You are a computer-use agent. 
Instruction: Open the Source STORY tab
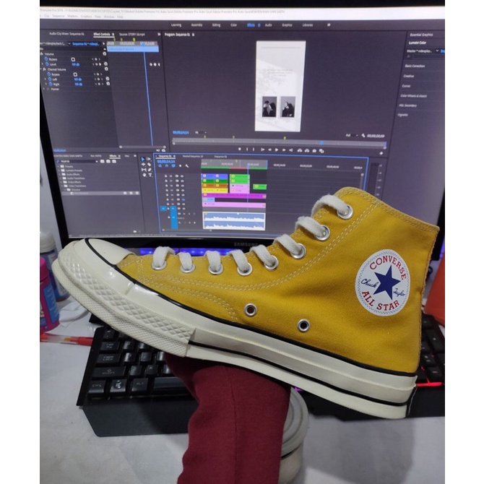point(131,34)
